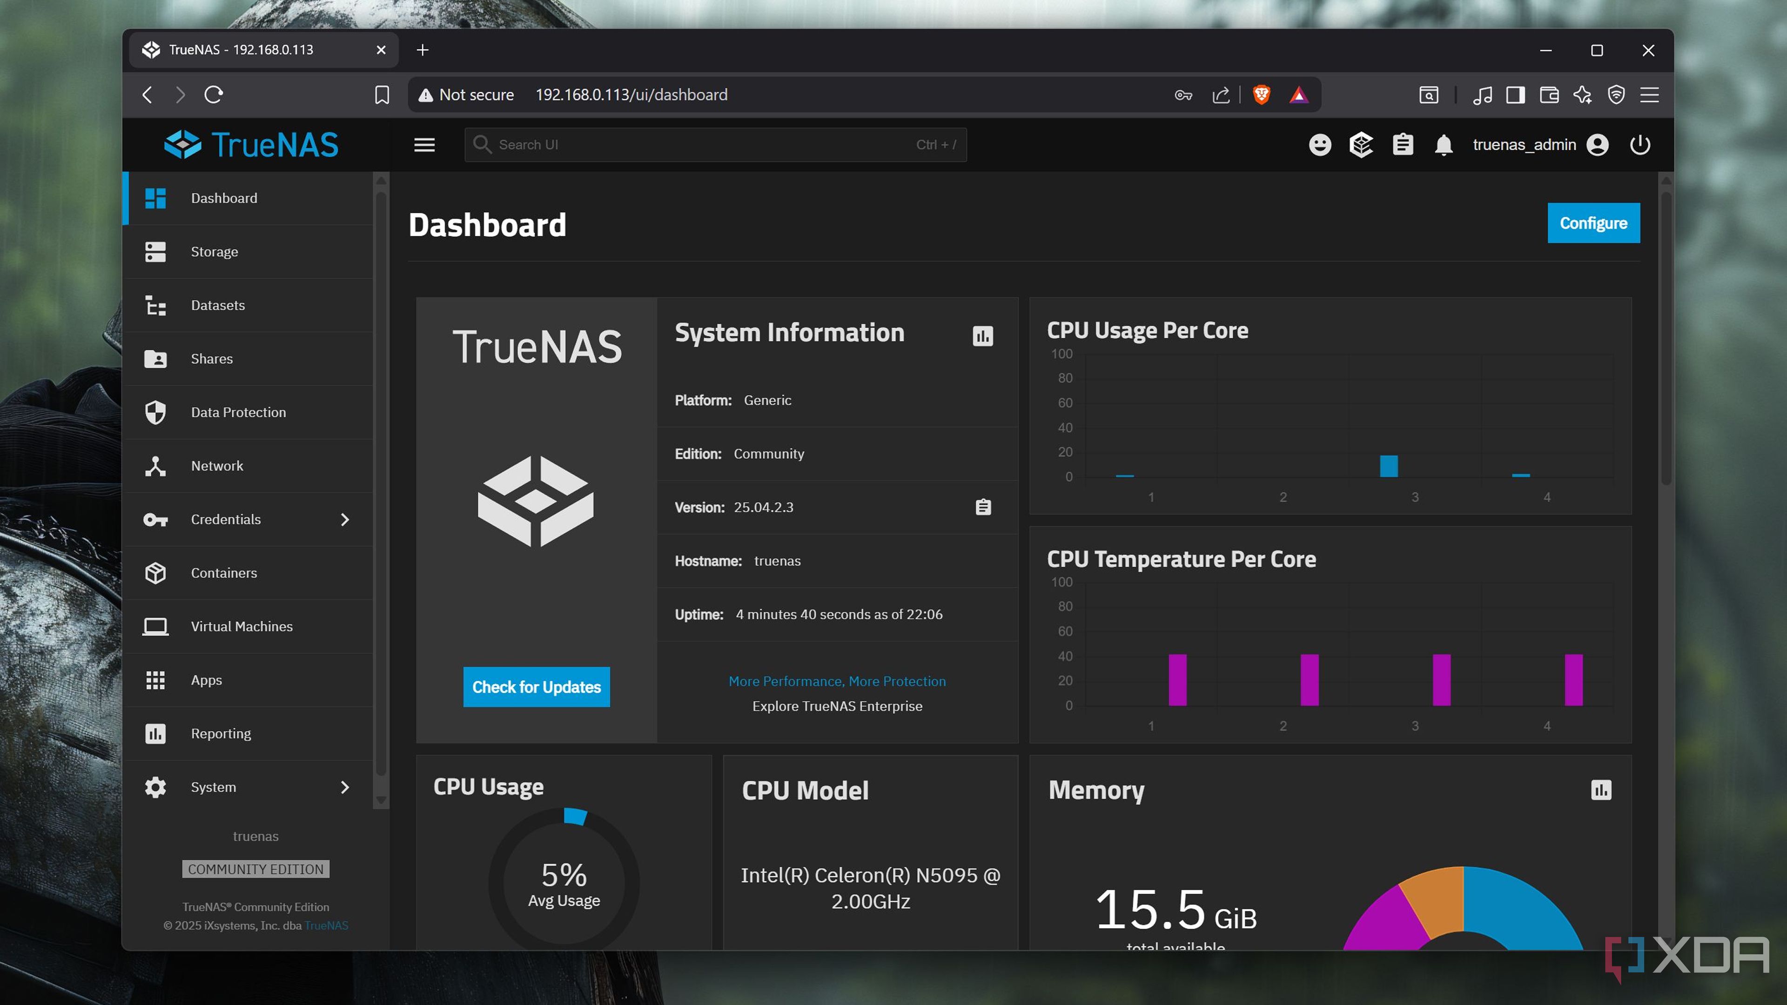Bookmark this page with the bookmark icon
The height and width of the screenshot is (1005, 1787).
[x=382, y=95]
